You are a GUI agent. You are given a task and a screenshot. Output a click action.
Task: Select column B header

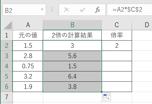pyautogui.click(x=72, y=25)
